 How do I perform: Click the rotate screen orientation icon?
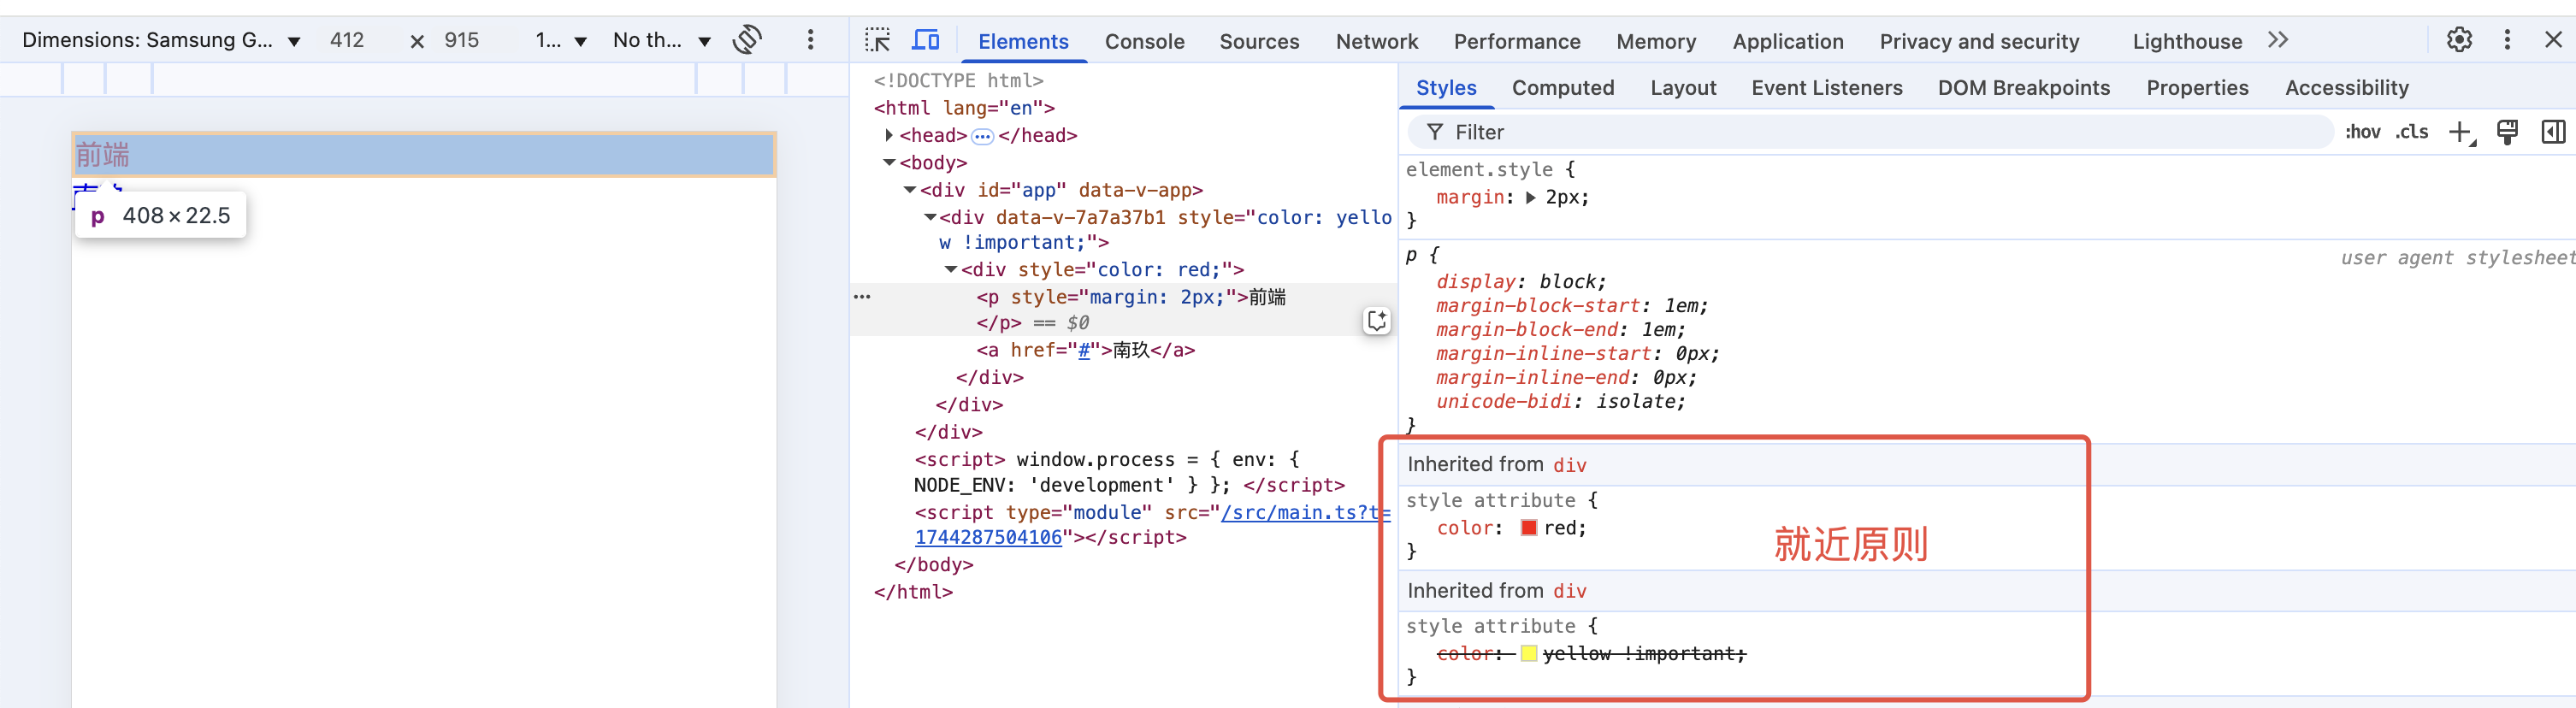pyautogui.click(x=747, y=40)
